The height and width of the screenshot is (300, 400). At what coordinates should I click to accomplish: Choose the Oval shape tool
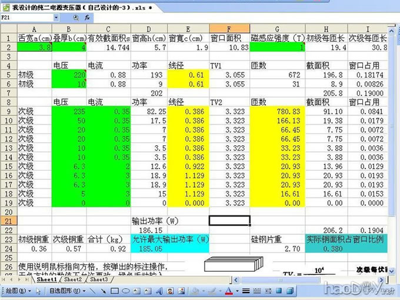pos(125,291)
